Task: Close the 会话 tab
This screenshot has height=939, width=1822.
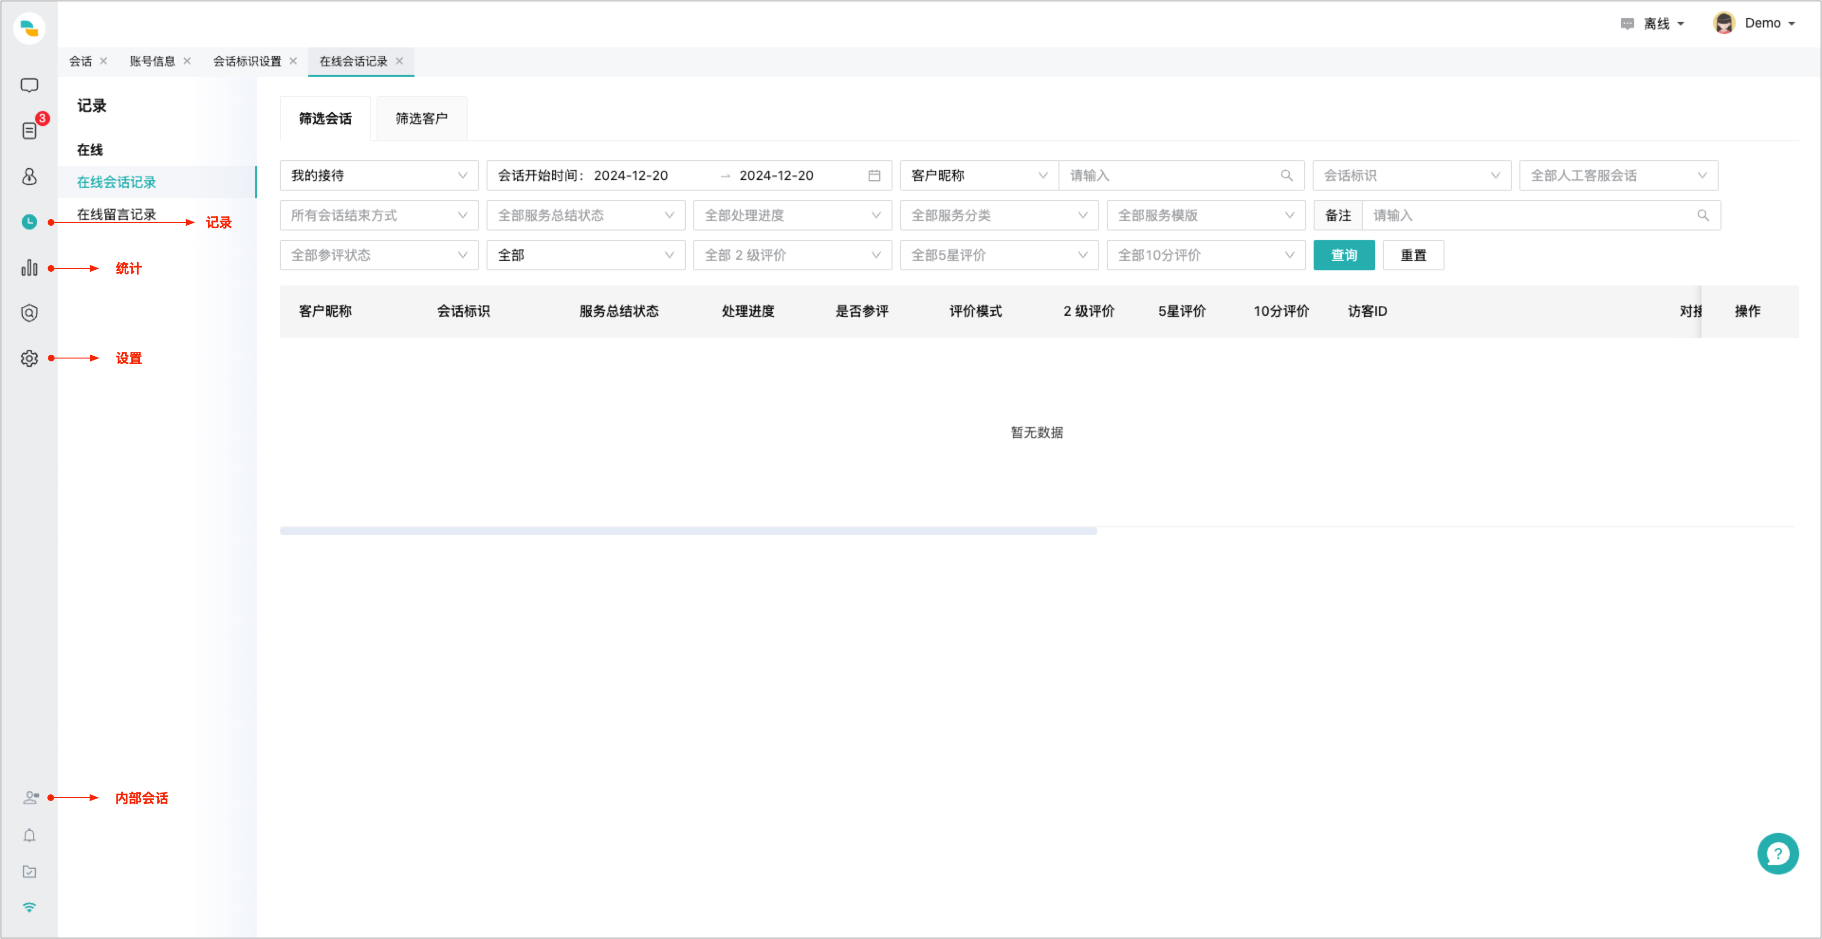Action: (x=104, y=61)
